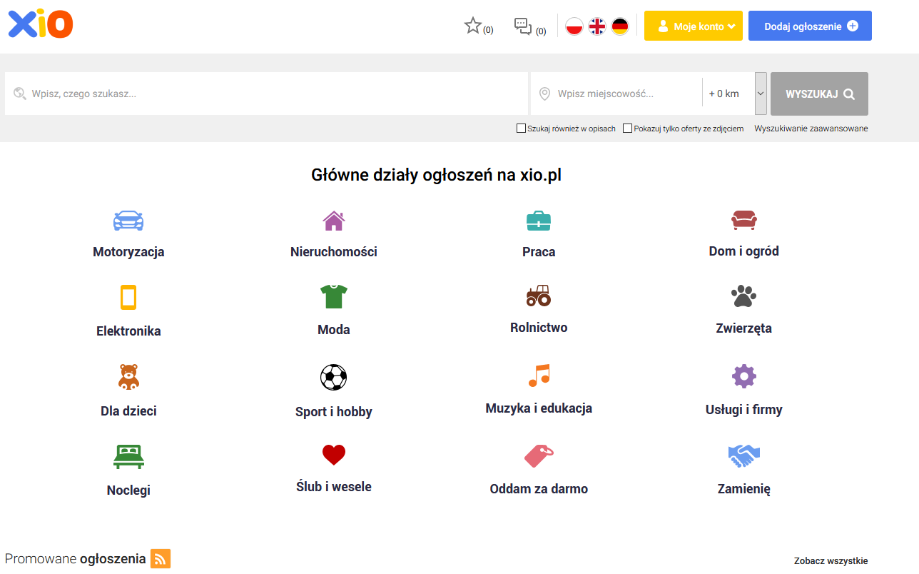Enable 'Szukaj również w opisach' checkbox
919x574 pixels.
[521, 129]
